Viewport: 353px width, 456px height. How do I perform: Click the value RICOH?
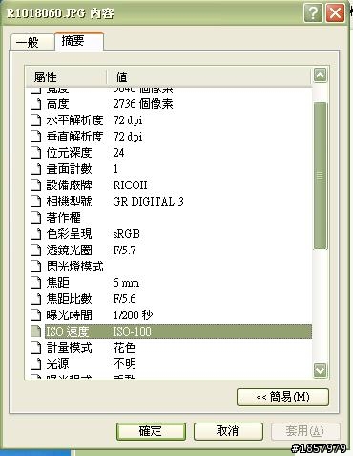click(x=130, y=185)
